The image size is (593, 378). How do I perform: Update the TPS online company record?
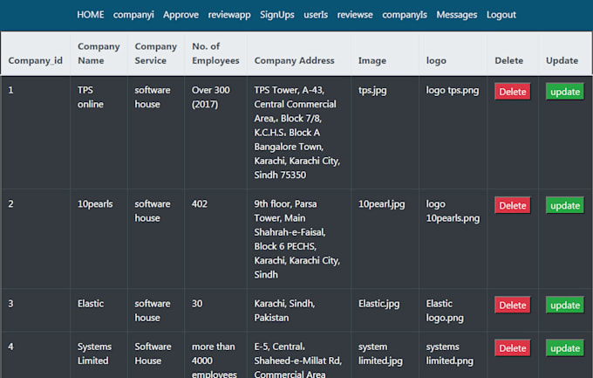[x=565, y=92]
